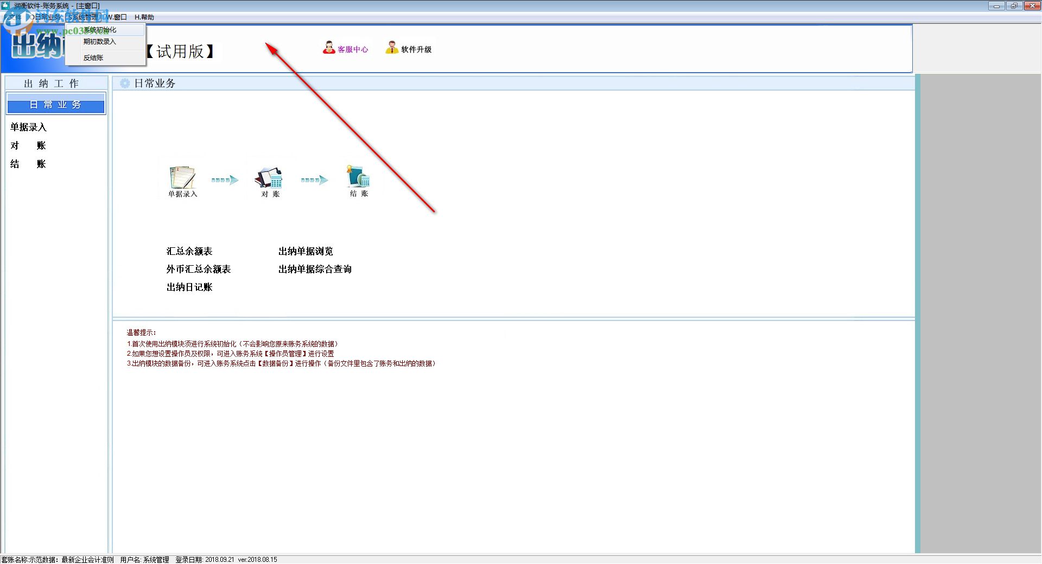1042x564 pixels.
Task: Open the 出纳日记账 report
Action: point(189,287)
